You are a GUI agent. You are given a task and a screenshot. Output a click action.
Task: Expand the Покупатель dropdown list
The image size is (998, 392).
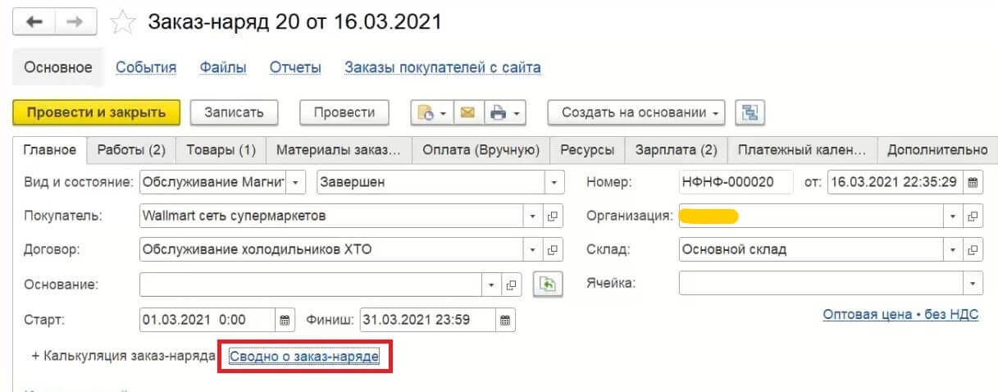532,217
